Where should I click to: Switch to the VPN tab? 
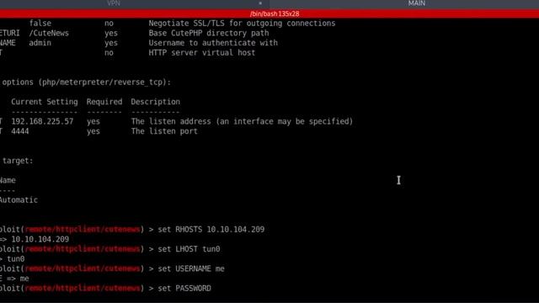[114, 3]
